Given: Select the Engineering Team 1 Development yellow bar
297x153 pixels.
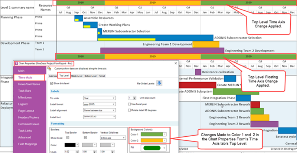Looking at the screenshot, I should (x=206, y=44).
